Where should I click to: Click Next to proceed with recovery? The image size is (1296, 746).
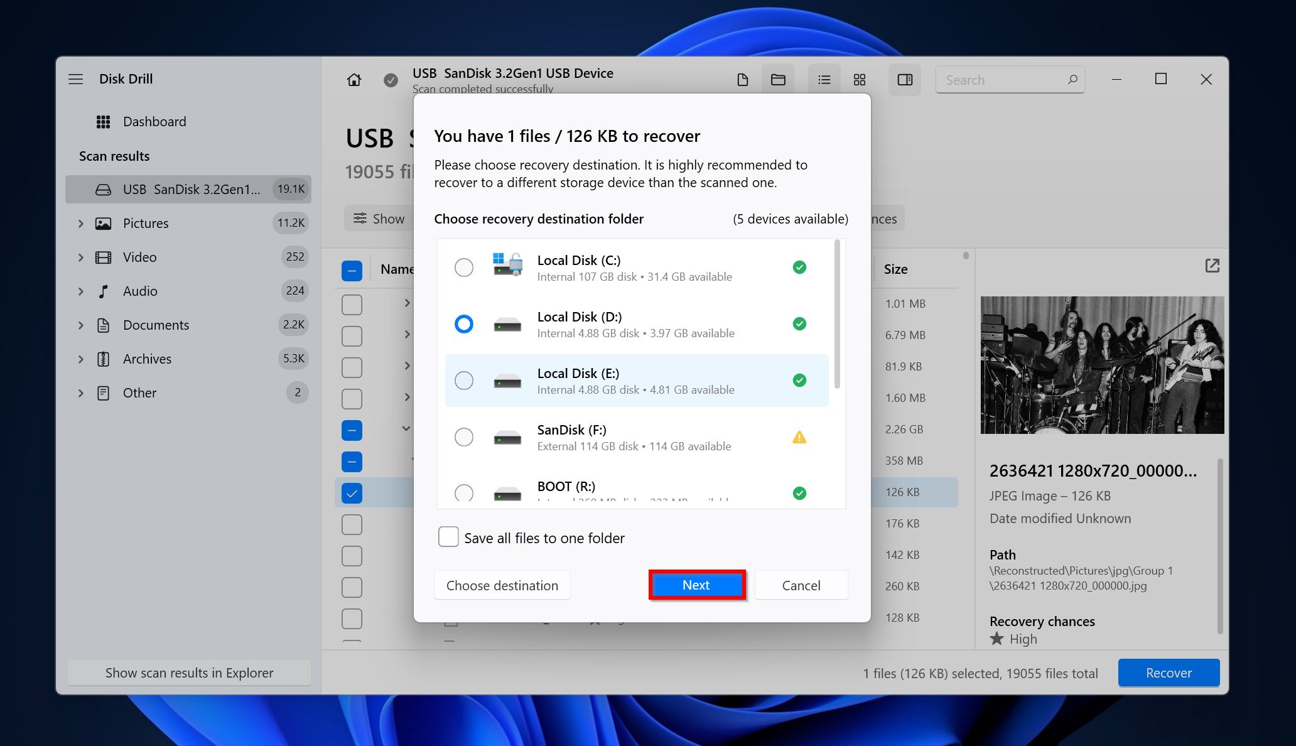695,585
